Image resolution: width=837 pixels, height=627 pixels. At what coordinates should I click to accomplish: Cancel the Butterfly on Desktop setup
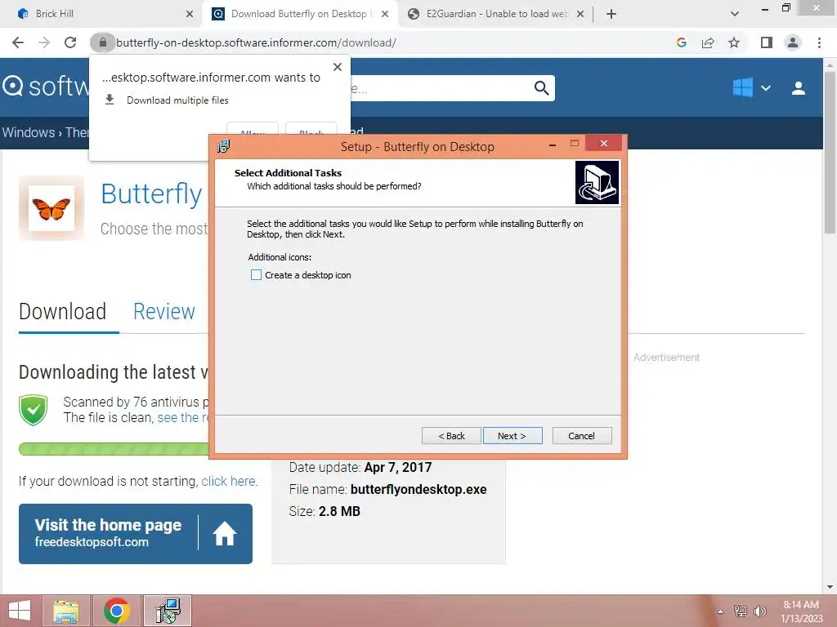pyautogui.click(x=582, y=436)
